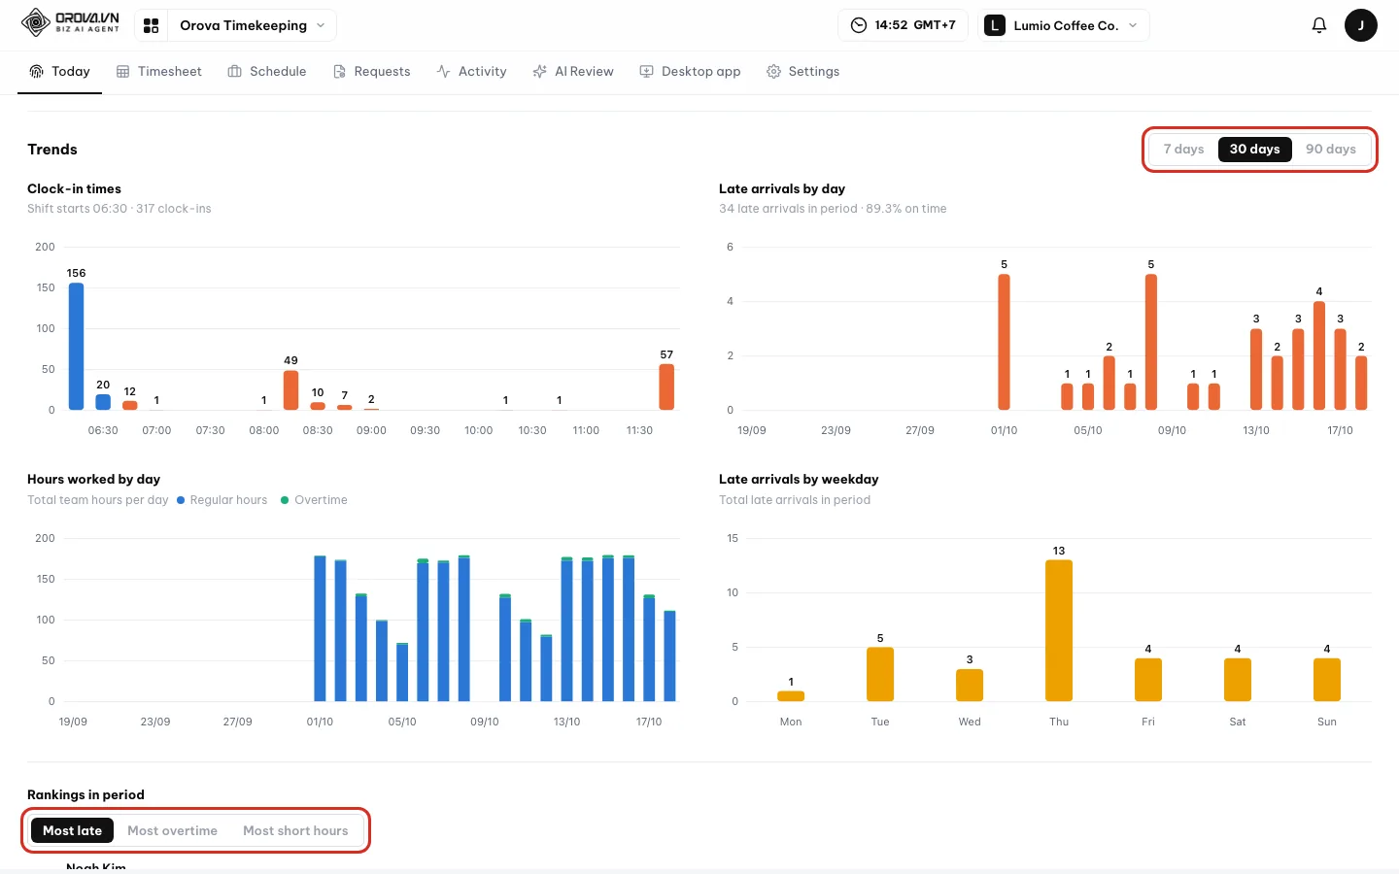Switch to the Today tab
Image resolution: width=1399 pixels, height=874 pixels.
pos(59,72)
